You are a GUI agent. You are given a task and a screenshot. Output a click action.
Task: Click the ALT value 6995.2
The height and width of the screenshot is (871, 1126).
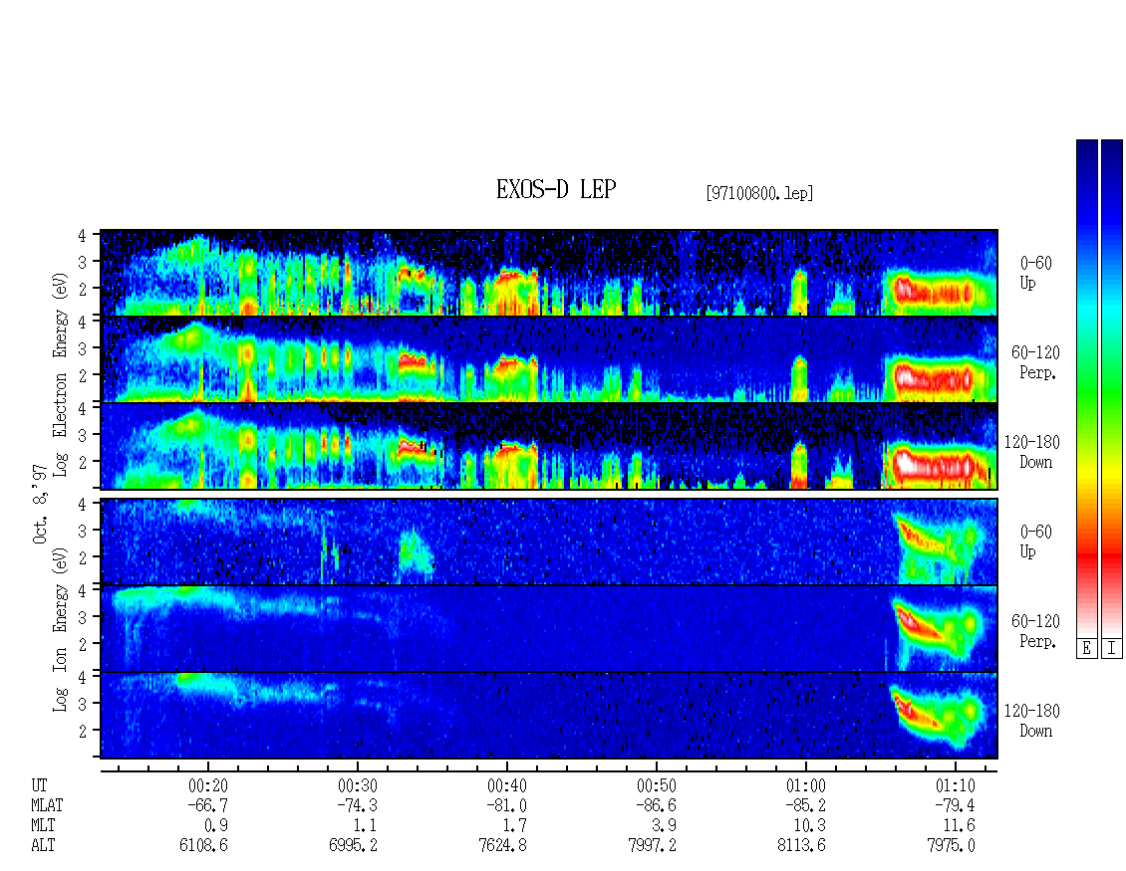[354, 846]
